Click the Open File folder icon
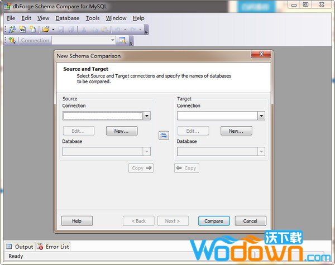 coord(46,29)
